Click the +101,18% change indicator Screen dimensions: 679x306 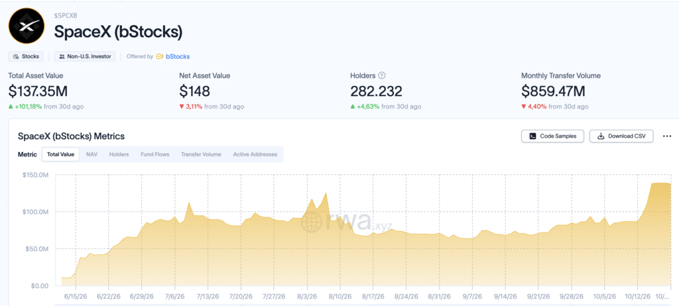coord(25,107)
